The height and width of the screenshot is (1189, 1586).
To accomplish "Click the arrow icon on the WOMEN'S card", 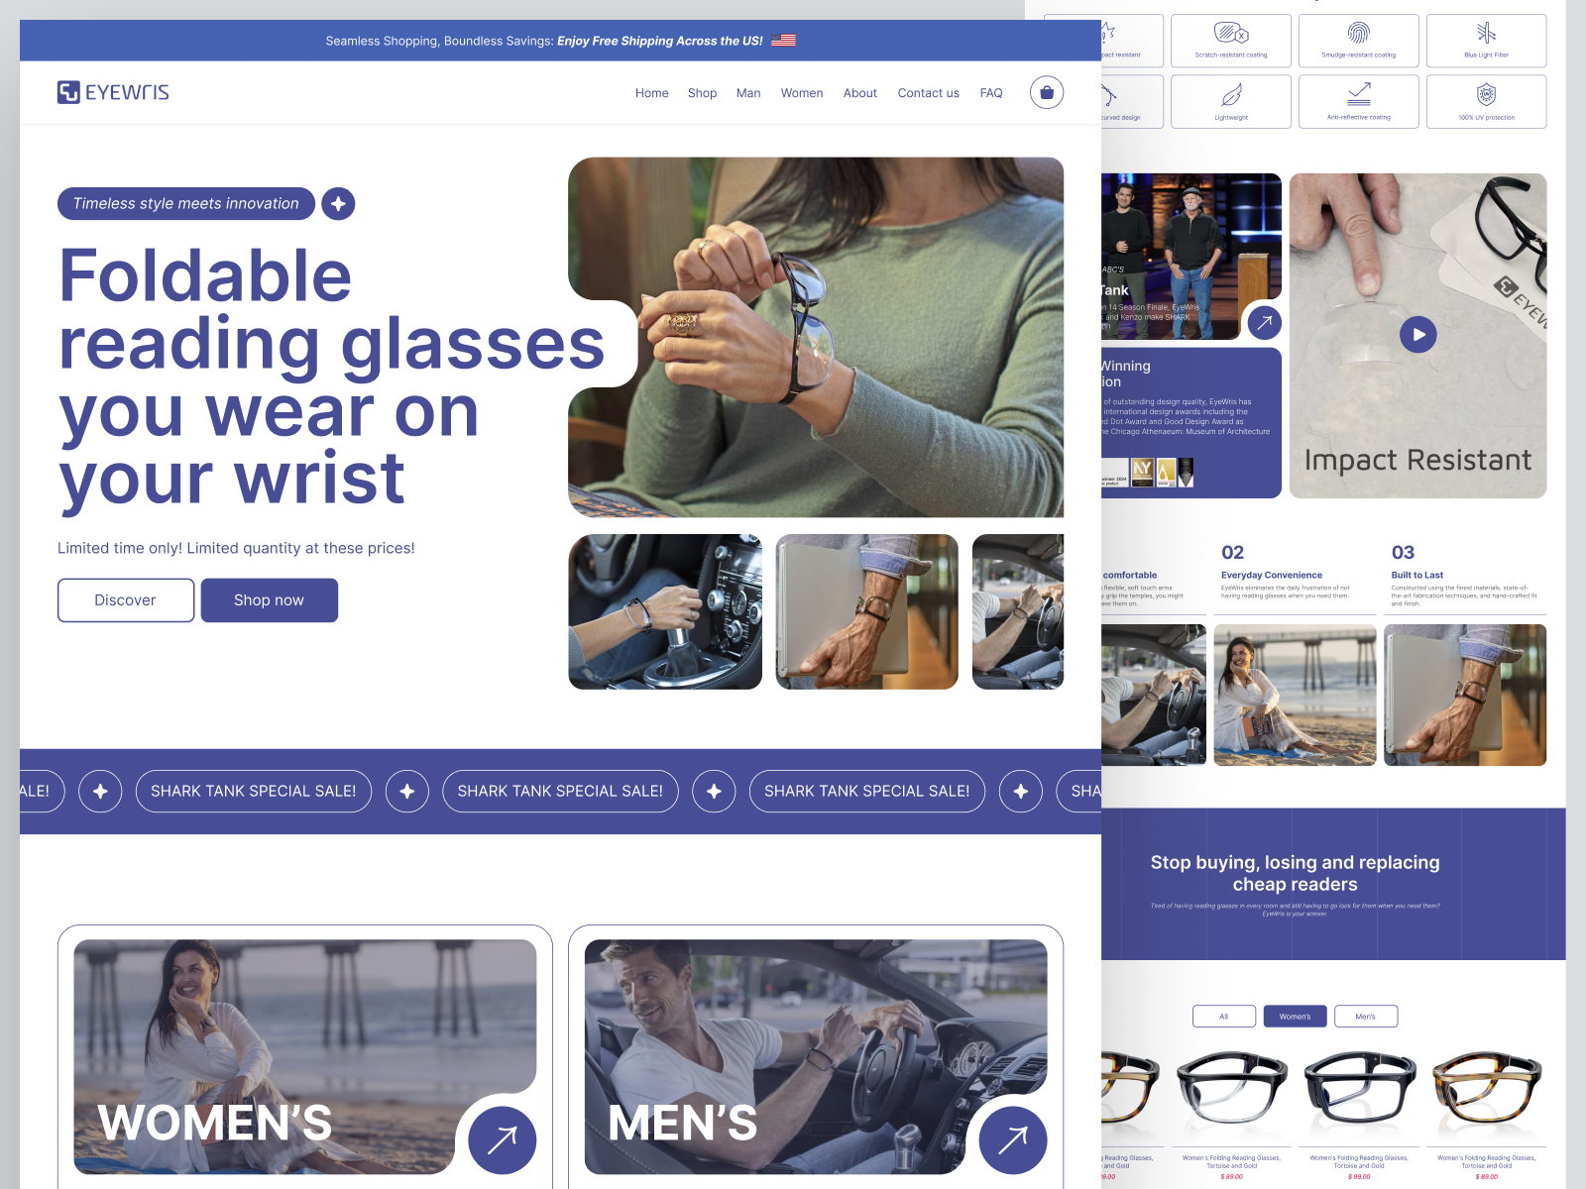I will pyautogui.click(x=502, y=1140).
